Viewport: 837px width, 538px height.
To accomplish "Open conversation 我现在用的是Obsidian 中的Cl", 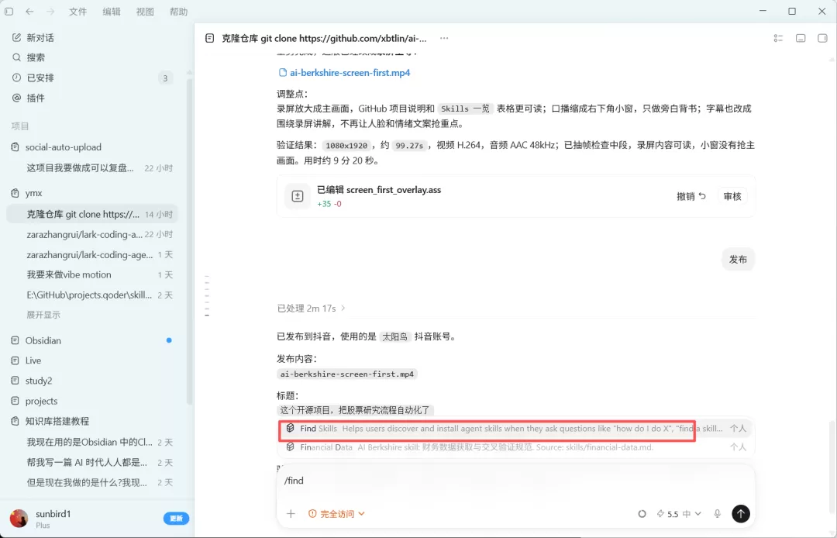I will point(91,442).
